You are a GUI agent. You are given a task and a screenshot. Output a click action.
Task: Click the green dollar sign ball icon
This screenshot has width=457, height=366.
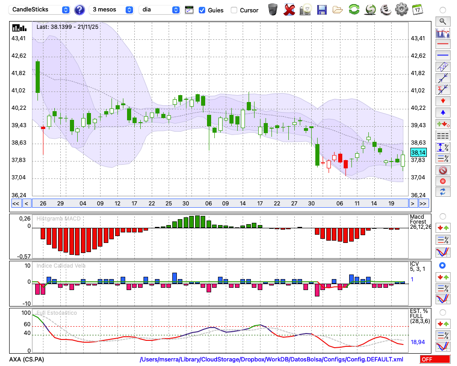(x=370, y=10)
